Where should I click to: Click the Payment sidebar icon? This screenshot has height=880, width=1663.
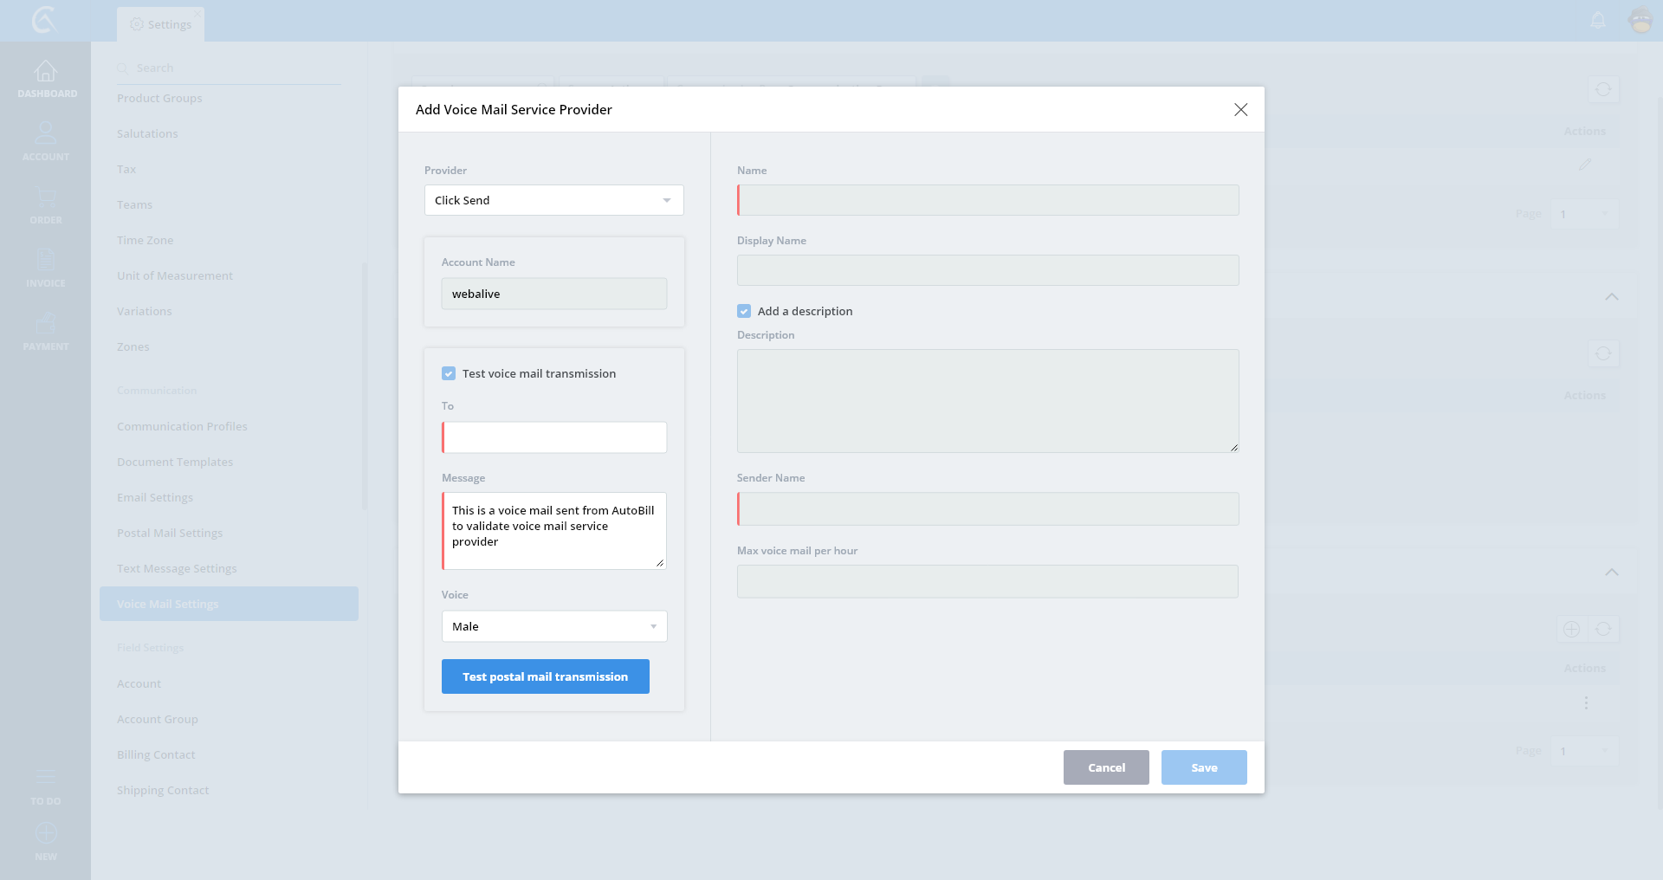(x=46, y=324)
